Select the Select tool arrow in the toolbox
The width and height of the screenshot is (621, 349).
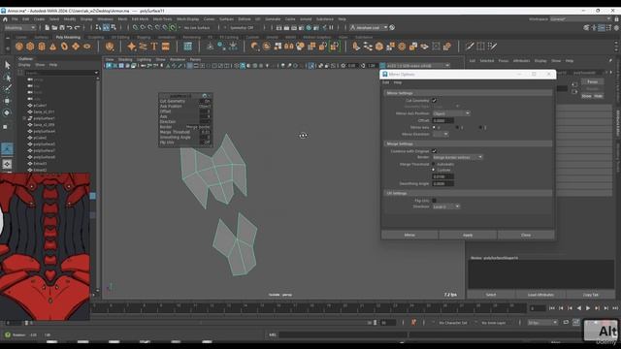pos(7,65)
